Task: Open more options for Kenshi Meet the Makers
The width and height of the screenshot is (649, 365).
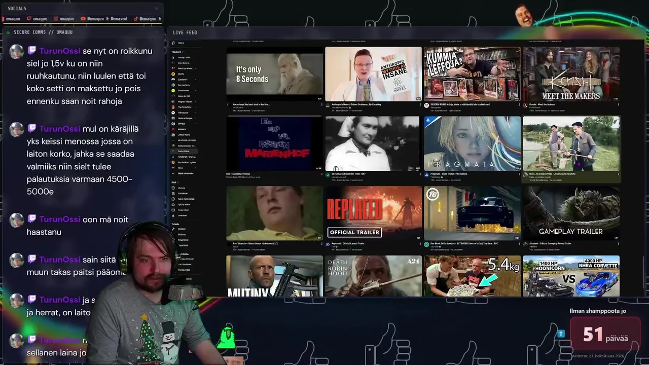Action: [x=618, y=104]
